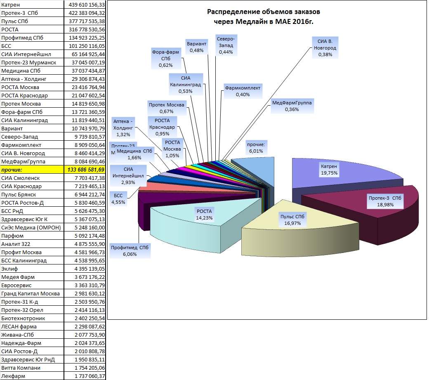Image resolution: width=429 pixels, height=380 pixels.
Task: Click the value 5 830 460,59
Action: 85,203
